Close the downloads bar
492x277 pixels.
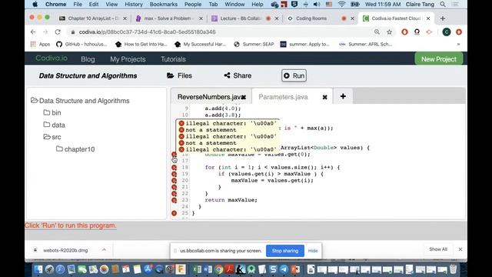pos(460,249)
